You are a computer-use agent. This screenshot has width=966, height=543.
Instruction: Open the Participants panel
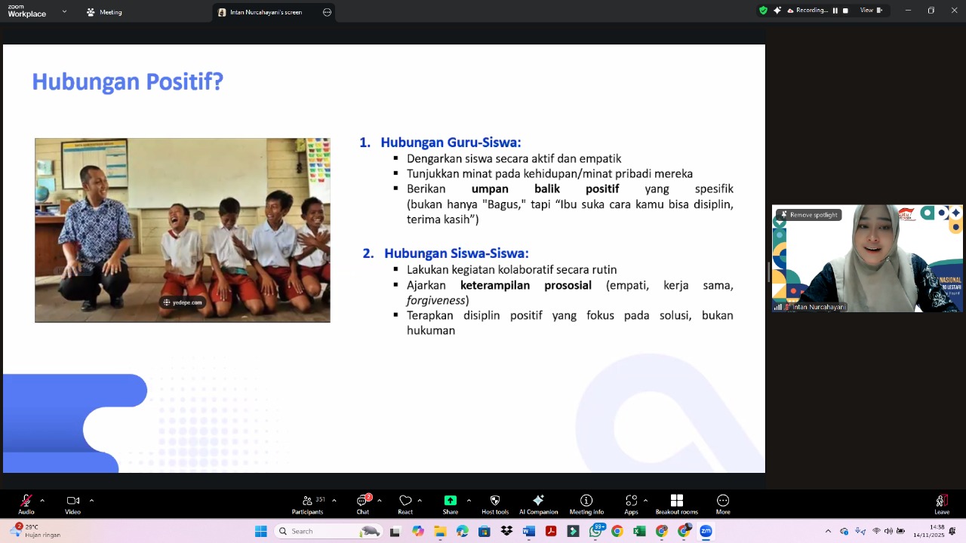point(308,502)
